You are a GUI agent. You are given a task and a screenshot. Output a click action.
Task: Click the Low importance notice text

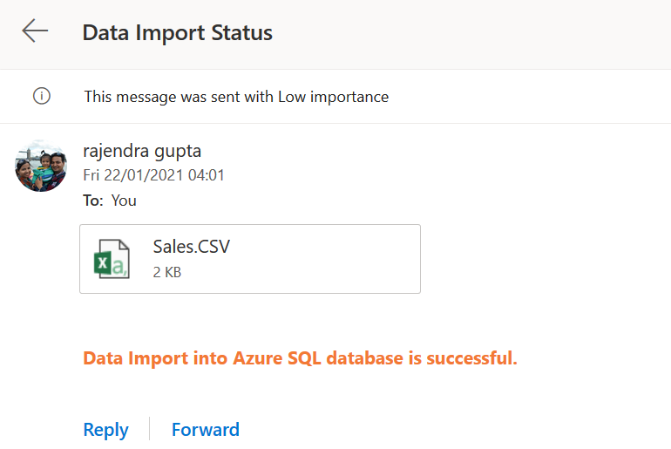pyautogui.click(x=236, y=97)
